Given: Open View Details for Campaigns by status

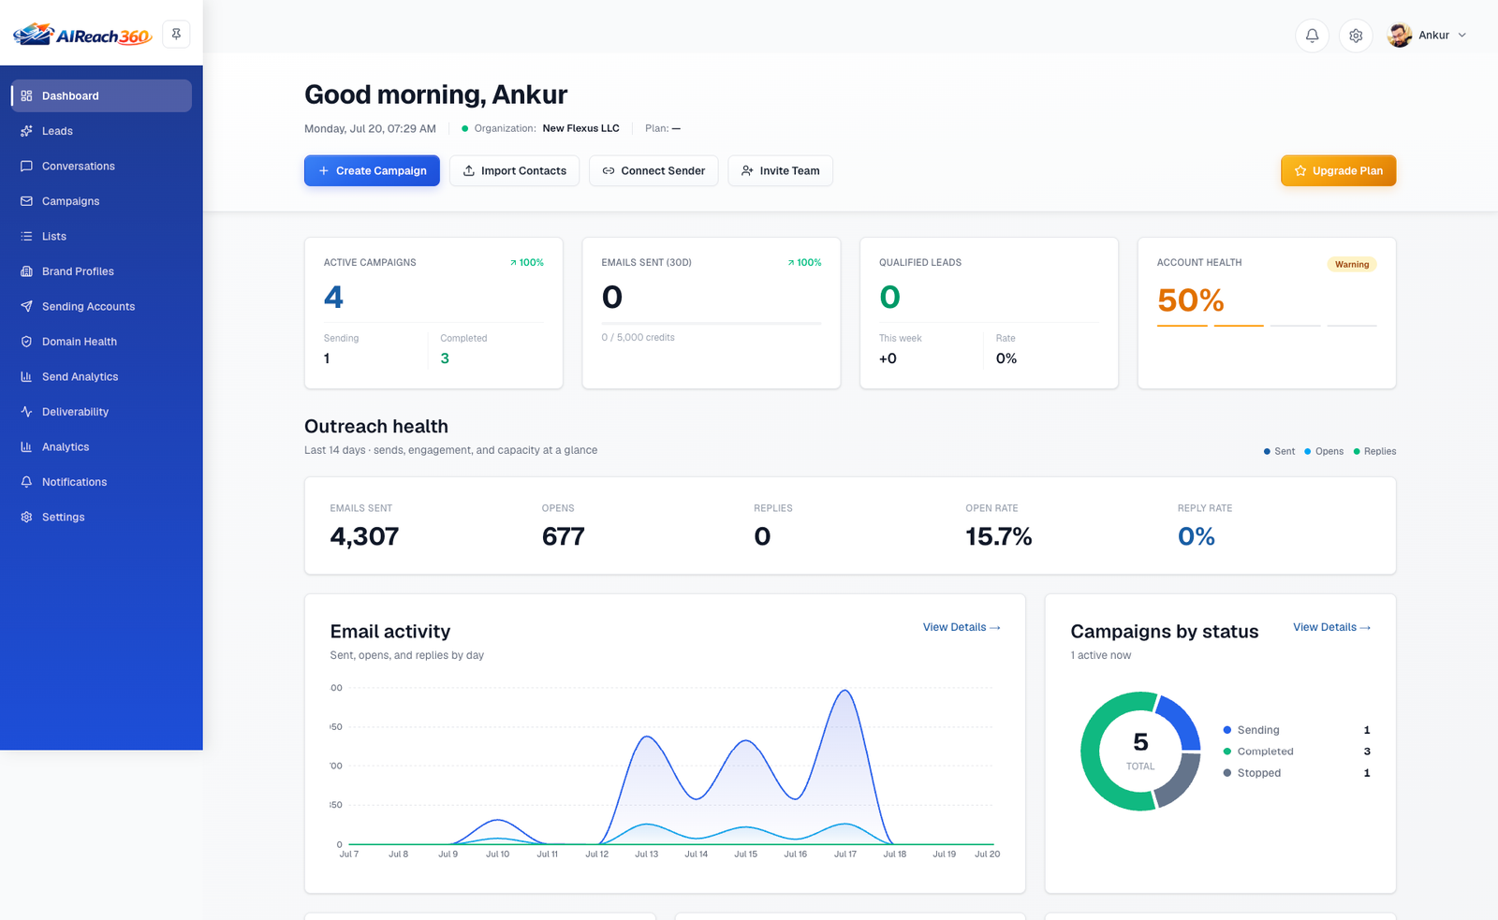Looking at the screenshot, I should point(1331,627).
